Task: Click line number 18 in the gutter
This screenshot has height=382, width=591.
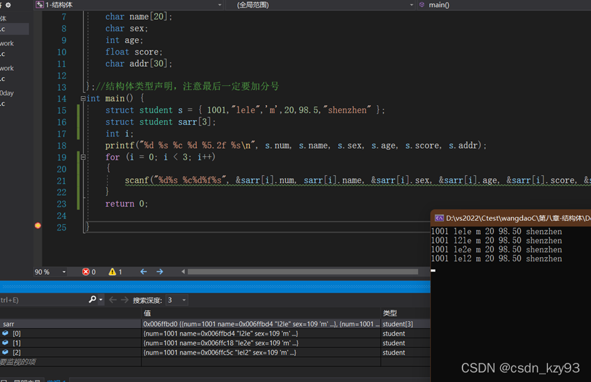Action: tap(61, 146)
